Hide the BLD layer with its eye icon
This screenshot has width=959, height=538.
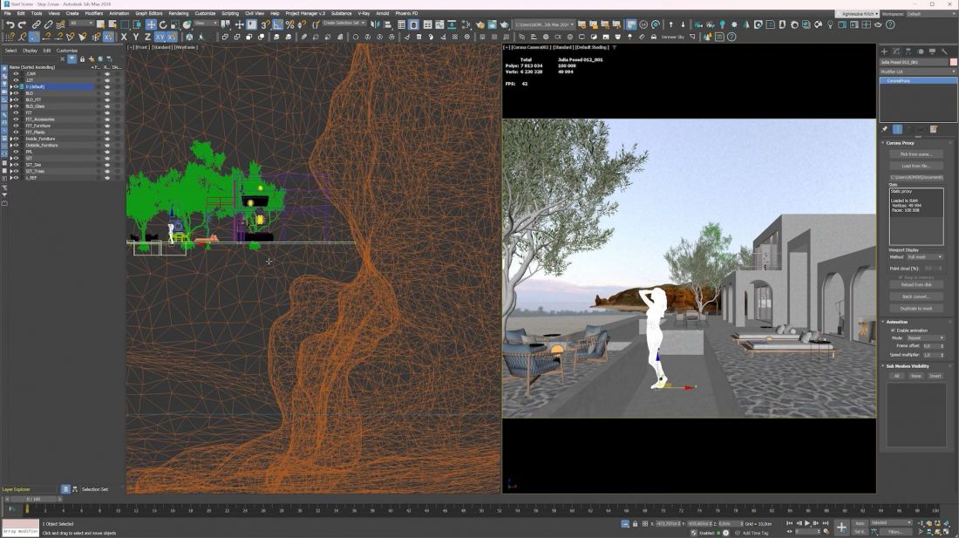pyautogui.click(x=16, y=93)
